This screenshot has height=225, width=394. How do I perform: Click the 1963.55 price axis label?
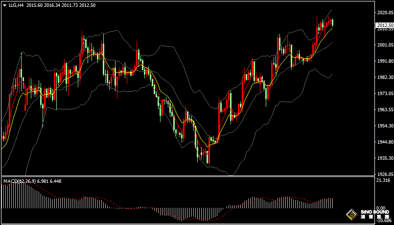(x=383, y=110)
